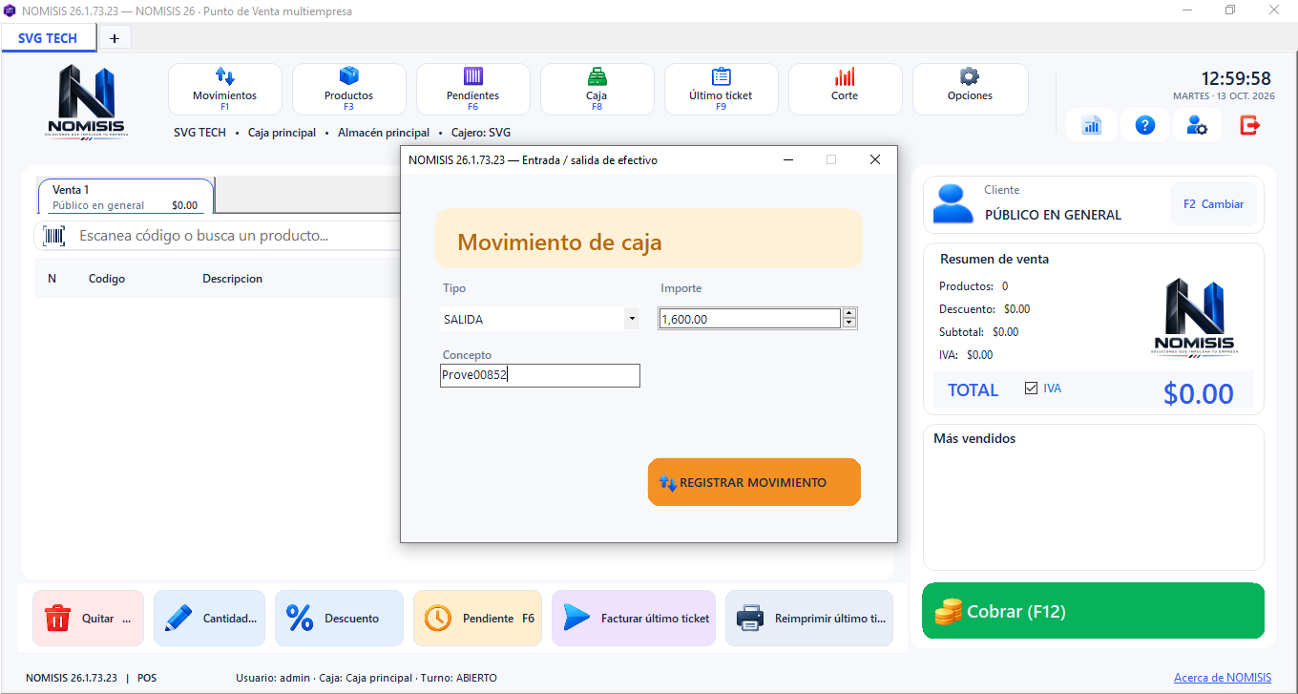Image resolution: width=1298 pixels, height=694 pixels.
Task: Click Reimprimir último ticket printer button
Action: 809,618
